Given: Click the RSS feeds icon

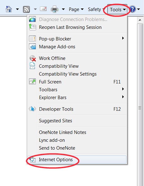Looking at the screenshot, I should click(x=26, y=9).
